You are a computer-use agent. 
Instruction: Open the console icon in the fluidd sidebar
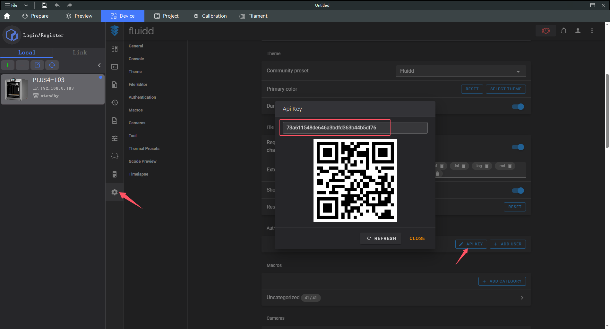pos(115,67)
